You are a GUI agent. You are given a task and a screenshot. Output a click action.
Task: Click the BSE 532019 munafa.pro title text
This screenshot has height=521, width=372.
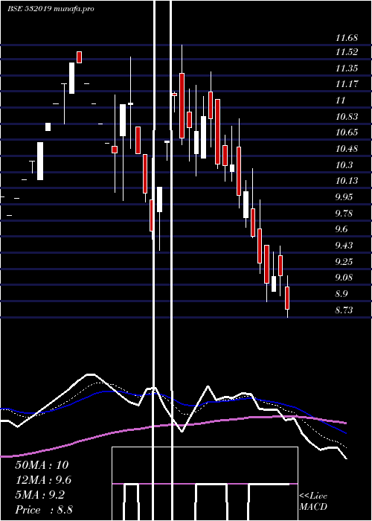tap(51, 9)
